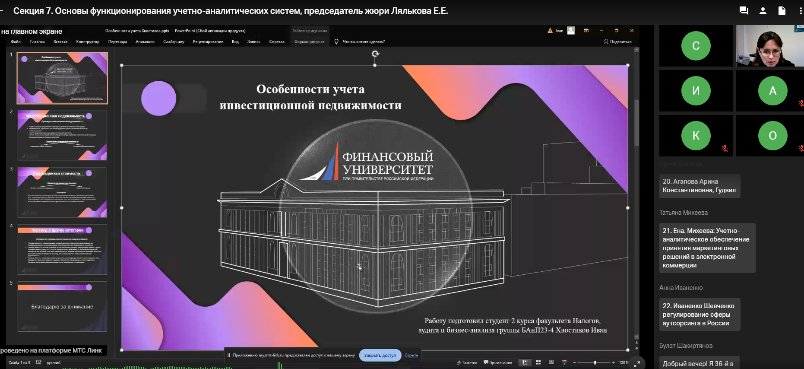Click the Поделиться share button
804x369 pixels.
pyautogui.click(x=618, y=42)
